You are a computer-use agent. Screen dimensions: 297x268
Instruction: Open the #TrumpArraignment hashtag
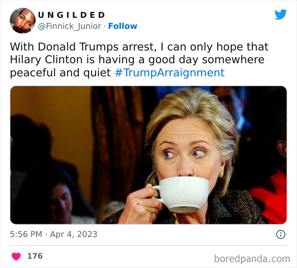click(x=170, y=73)
